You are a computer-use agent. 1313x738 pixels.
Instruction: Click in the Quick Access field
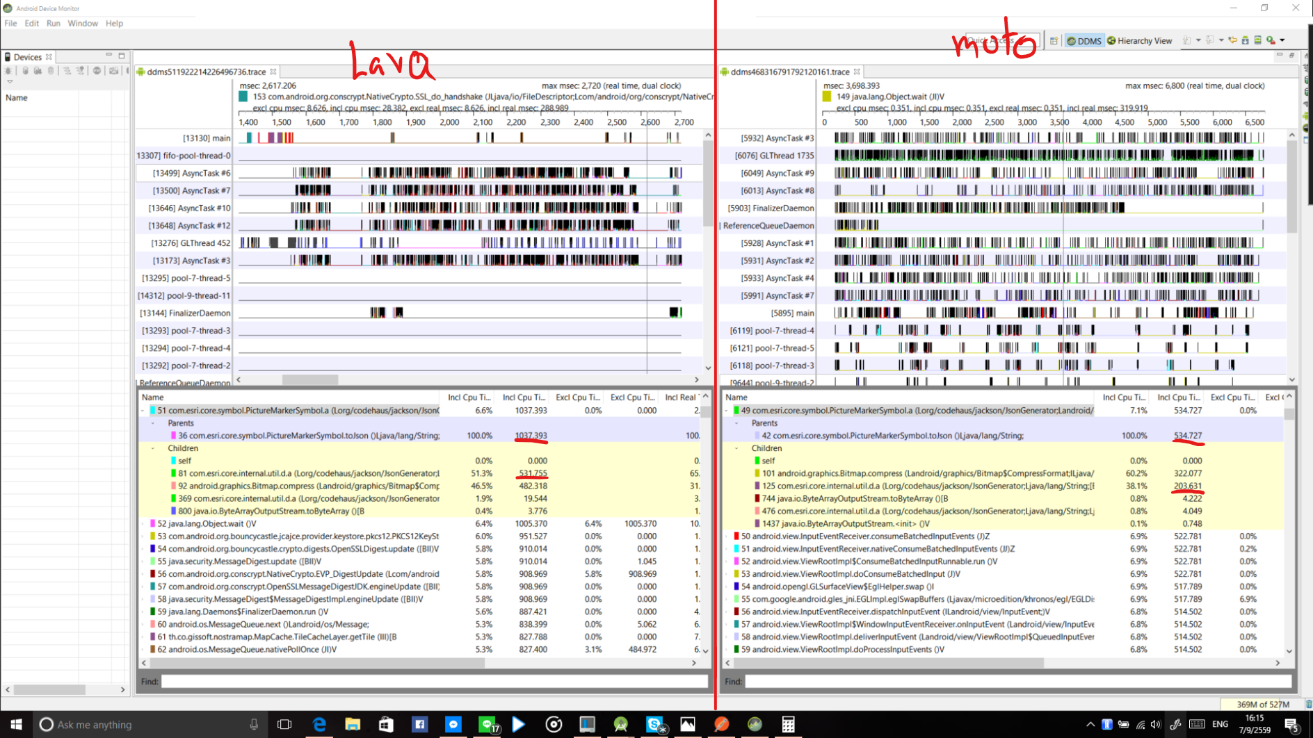point(1001,41)
